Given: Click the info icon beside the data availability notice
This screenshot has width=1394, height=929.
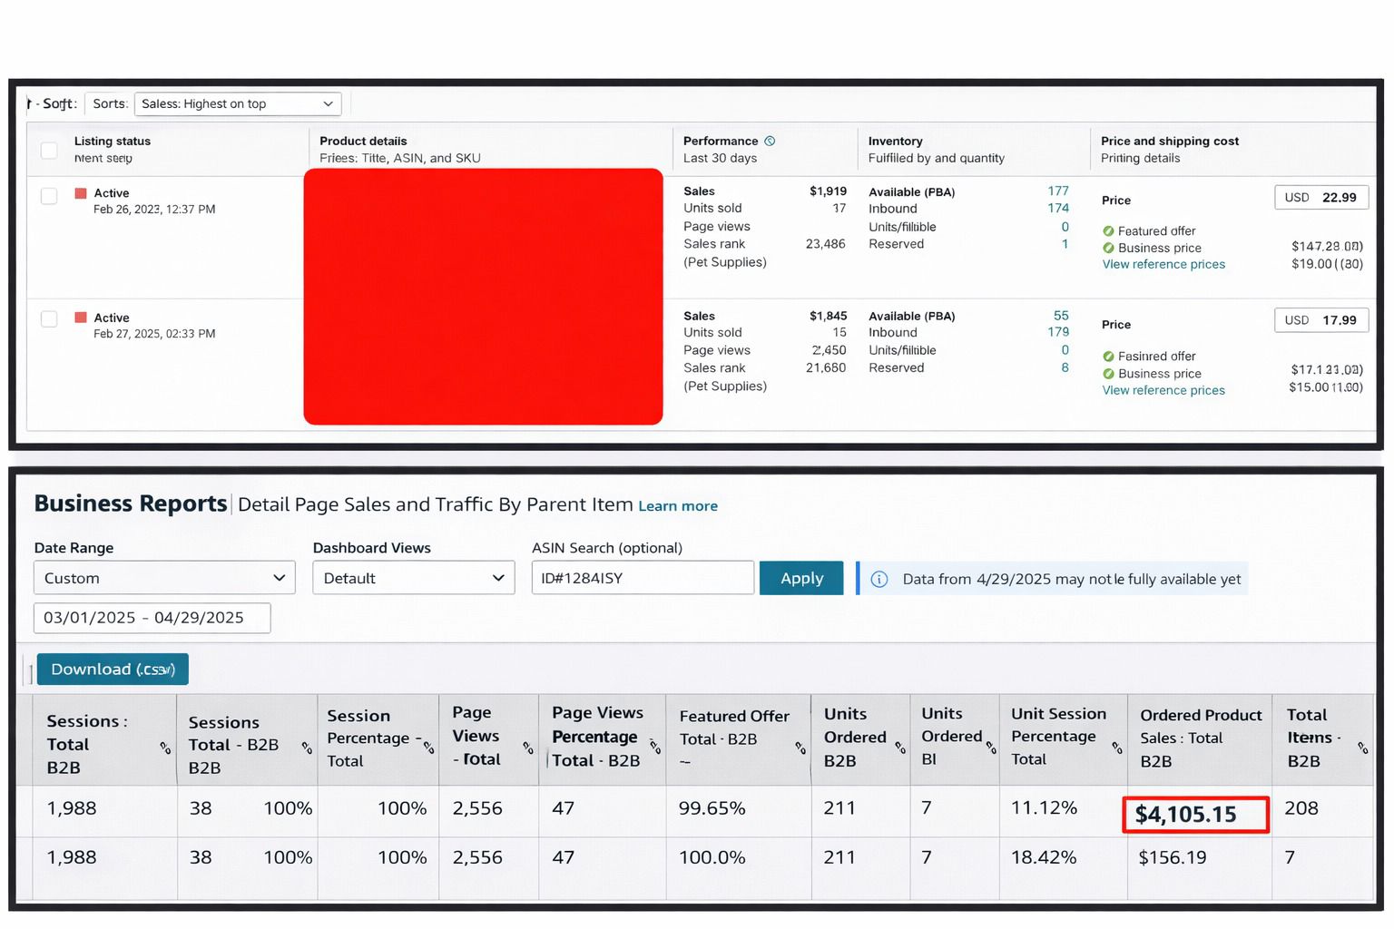Looking at the screenshot, I should (x=879, y=579).
